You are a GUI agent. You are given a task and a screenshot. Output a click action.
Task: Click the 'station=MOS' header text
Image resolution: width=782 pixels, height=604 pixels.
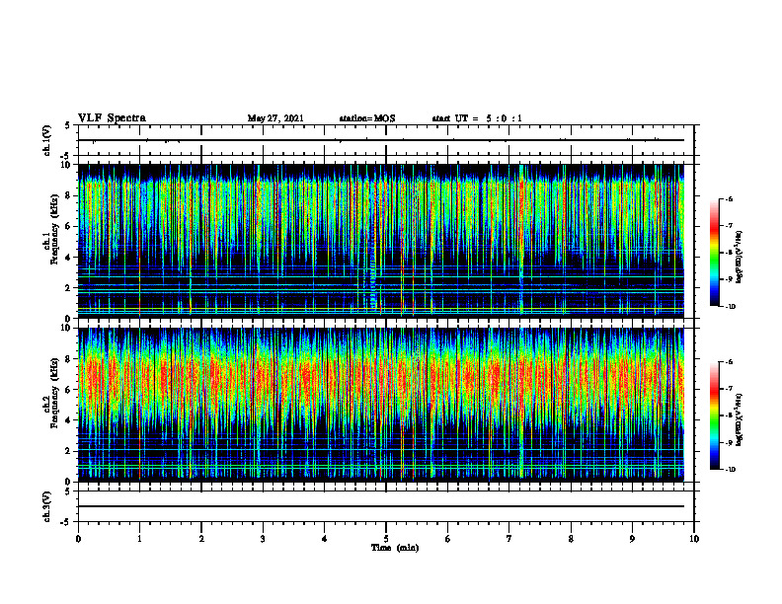pyautogui.click(x=367, y=118)
